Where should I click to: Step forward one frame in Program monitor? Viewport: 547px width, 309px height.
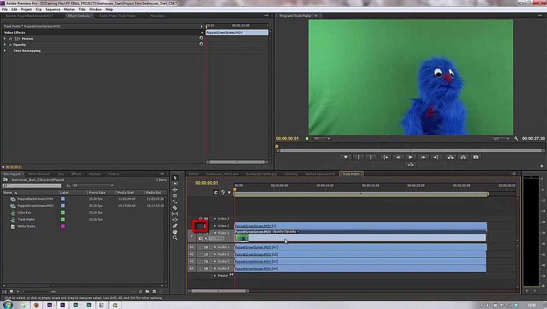tap(423, 157)
